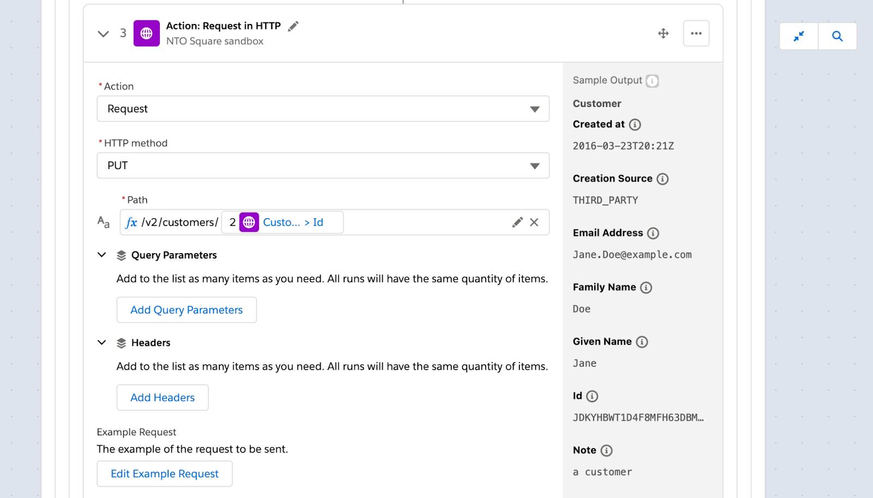
Task: Click the 'Customer' sample output heading
Action: [x=597, y=104]
